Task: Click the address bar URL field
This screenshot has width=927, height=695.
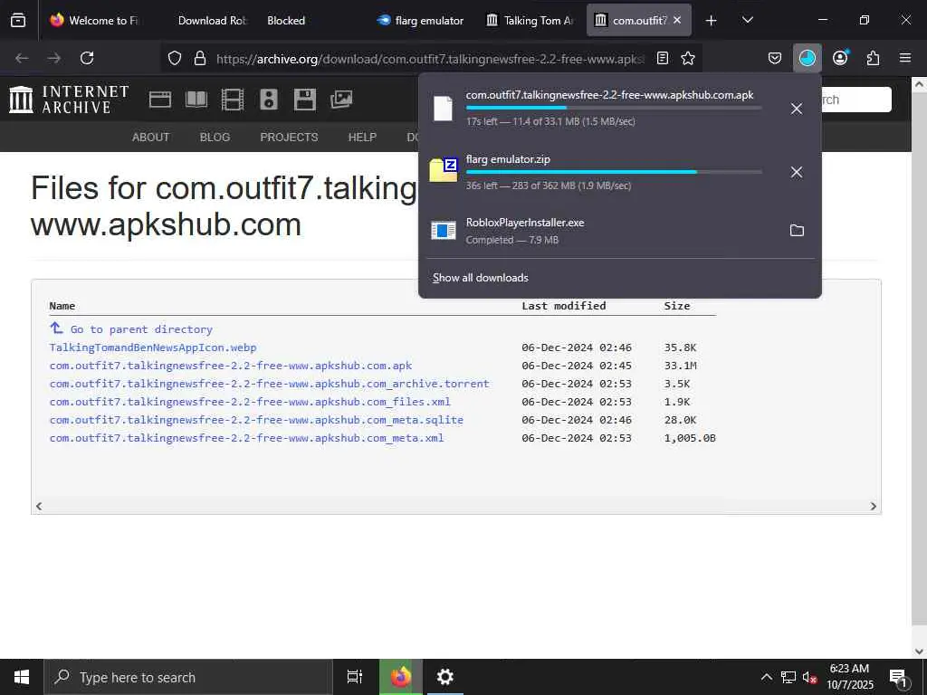Action: click(429, 58)
